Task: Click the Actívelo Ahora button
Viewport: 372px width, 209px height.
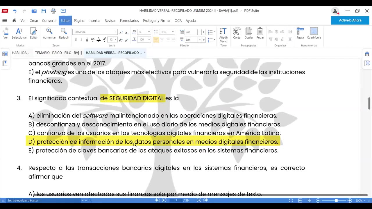Action: click(350, 20)
